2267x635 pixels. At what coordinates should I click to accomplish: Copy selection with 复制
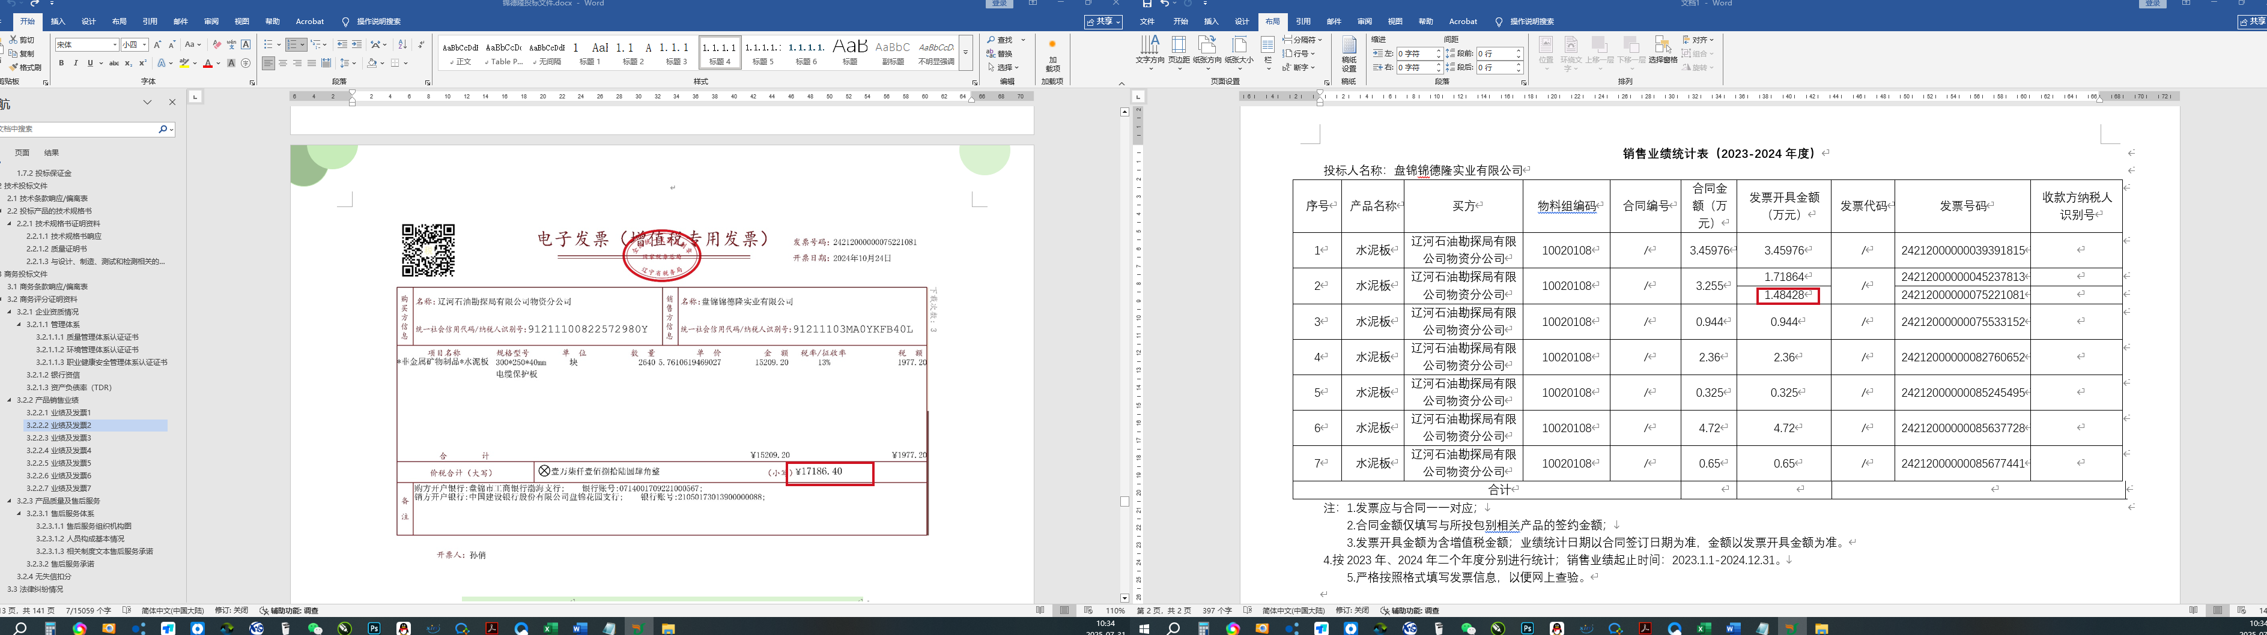click(22, 53)
